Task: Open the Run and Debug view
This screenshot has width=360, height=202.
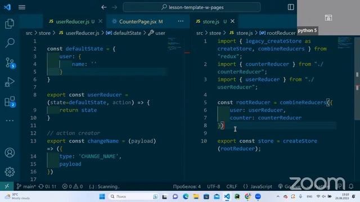Action: pyautogui.click(x=10, y=82)
